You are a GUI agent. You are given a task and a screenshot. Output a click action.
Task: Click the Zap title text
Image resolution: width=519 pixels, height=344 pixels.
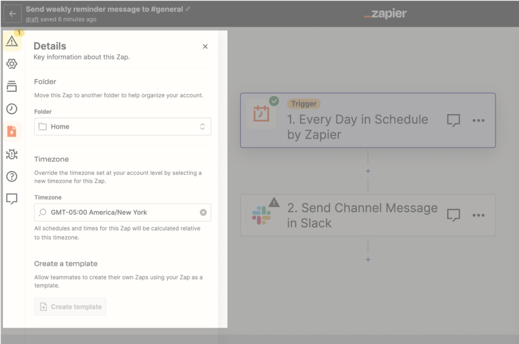[105, 9]
